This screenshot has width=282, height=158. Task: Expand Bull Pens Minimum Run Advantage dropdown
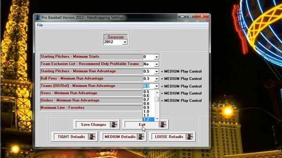coord(156,79)
